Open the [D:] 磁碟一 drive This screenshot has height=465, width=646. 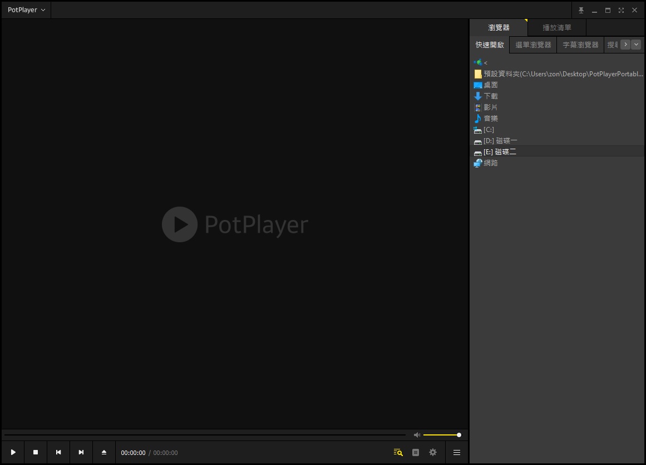coord(557,140)
